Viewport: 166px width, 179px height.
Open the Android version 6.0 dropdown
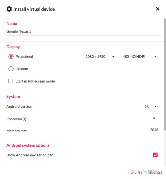[x=150, y=106]
